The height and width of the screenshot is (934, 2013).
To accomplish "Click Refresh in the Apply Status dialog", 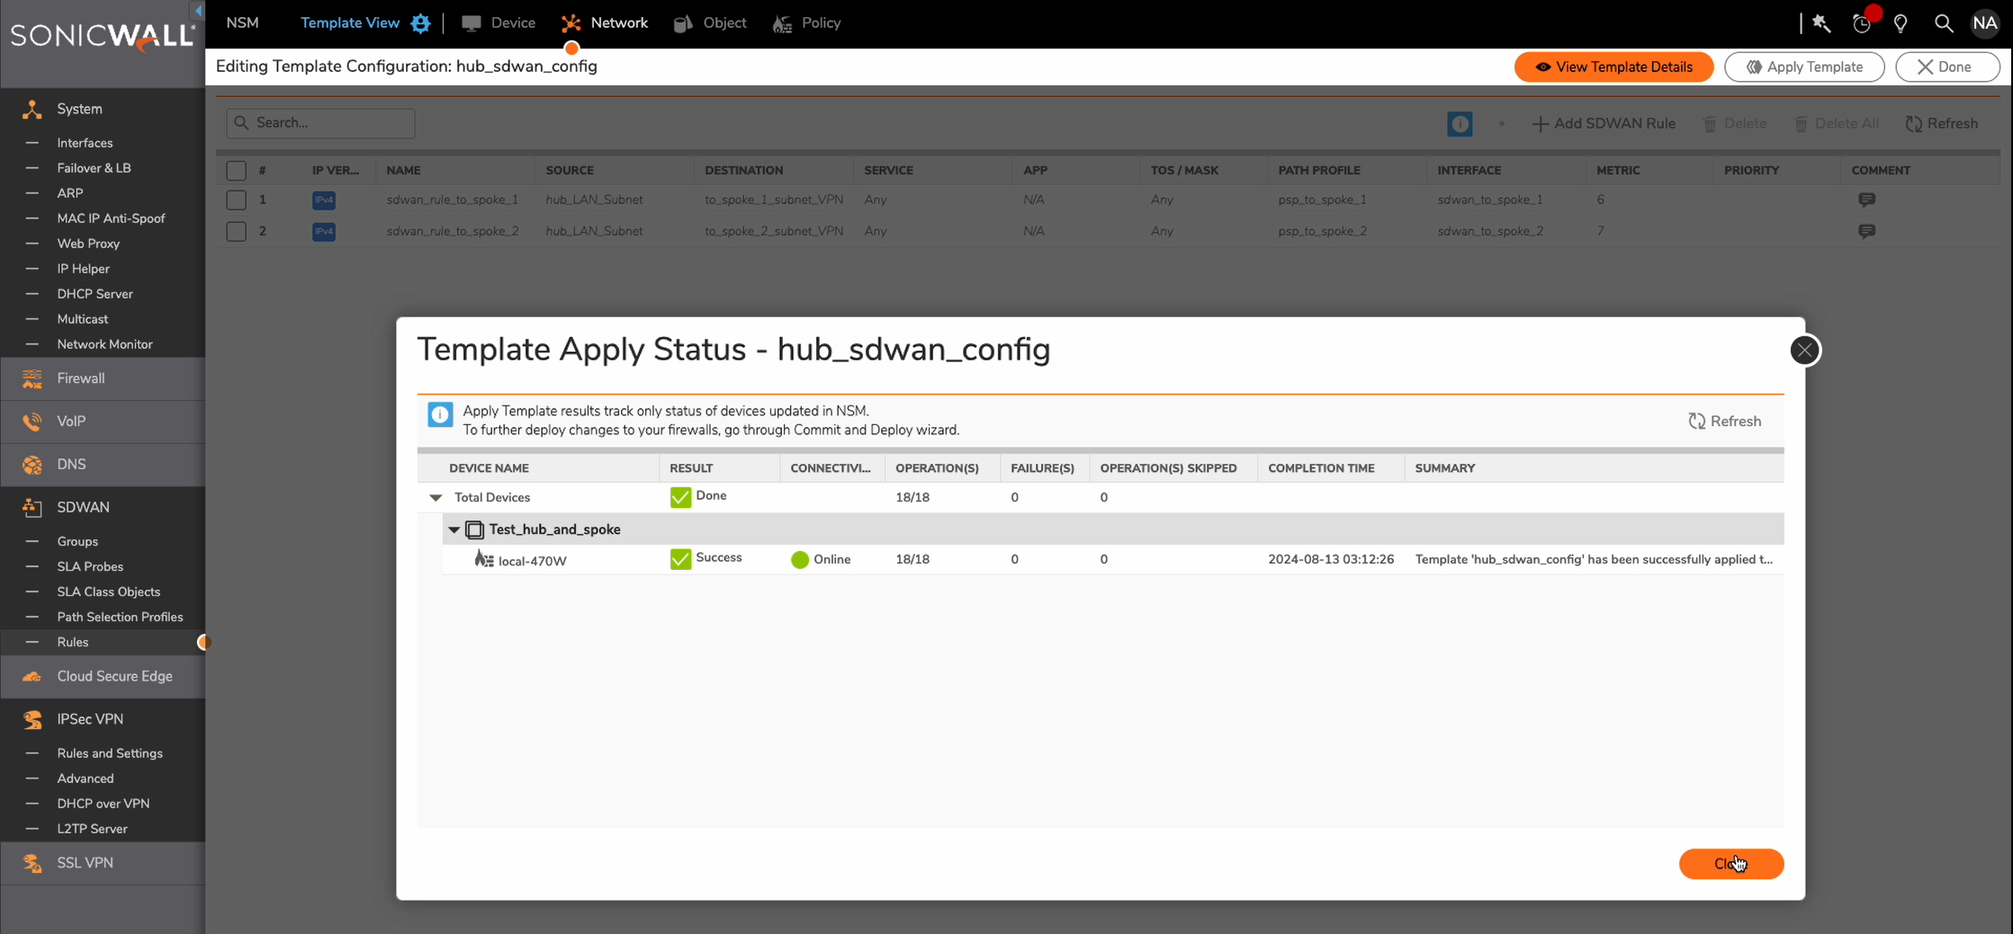I will pos(1725,422).
